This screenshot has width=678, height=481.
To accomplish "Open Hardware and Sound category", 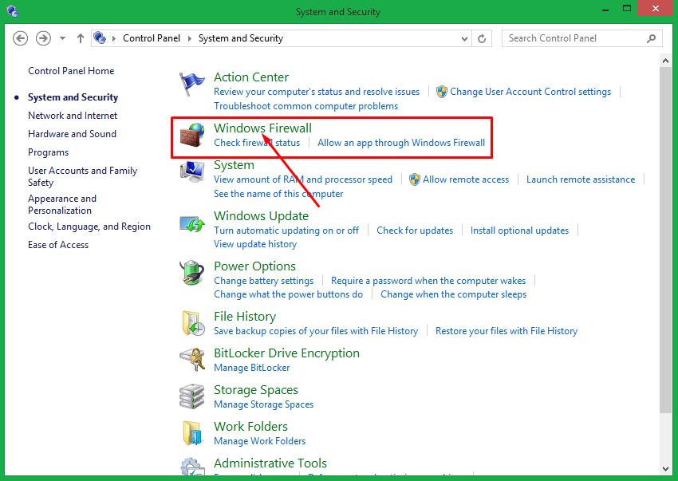I will [x=73, y=134].
